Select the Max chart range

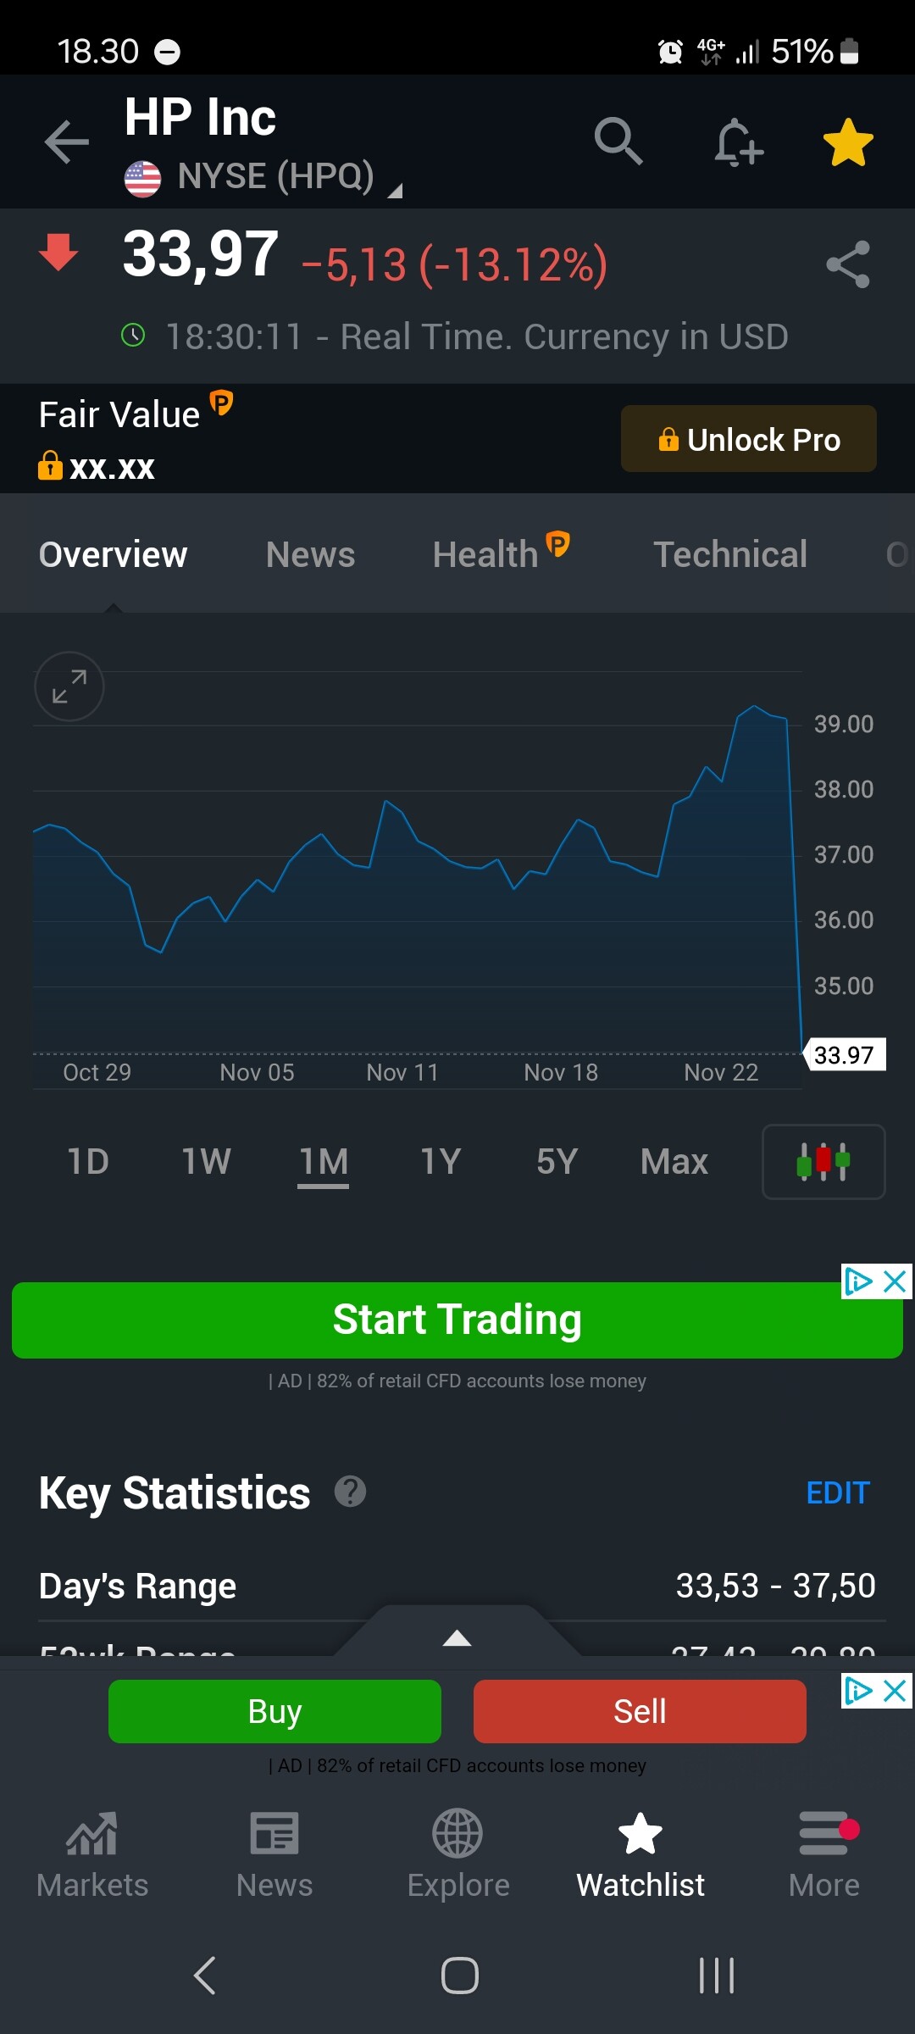point(674,1161)
